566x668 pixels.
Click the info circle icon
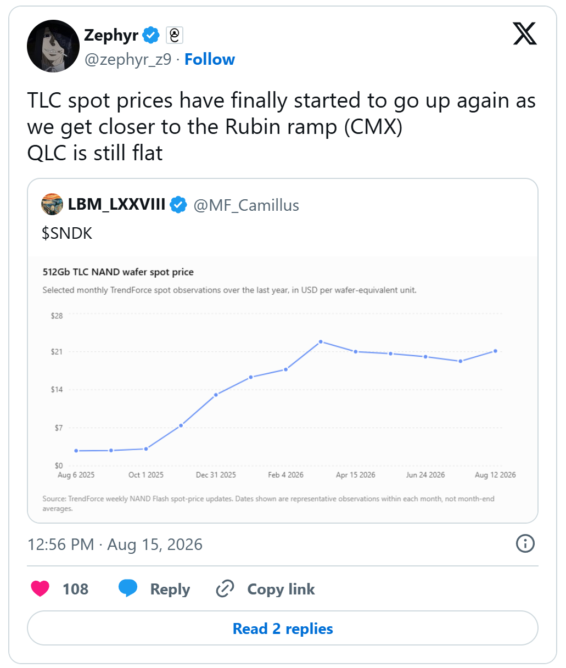(525, 543)
